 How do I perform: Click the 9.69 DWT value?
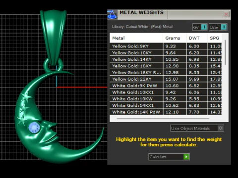(x=194, y=79)
